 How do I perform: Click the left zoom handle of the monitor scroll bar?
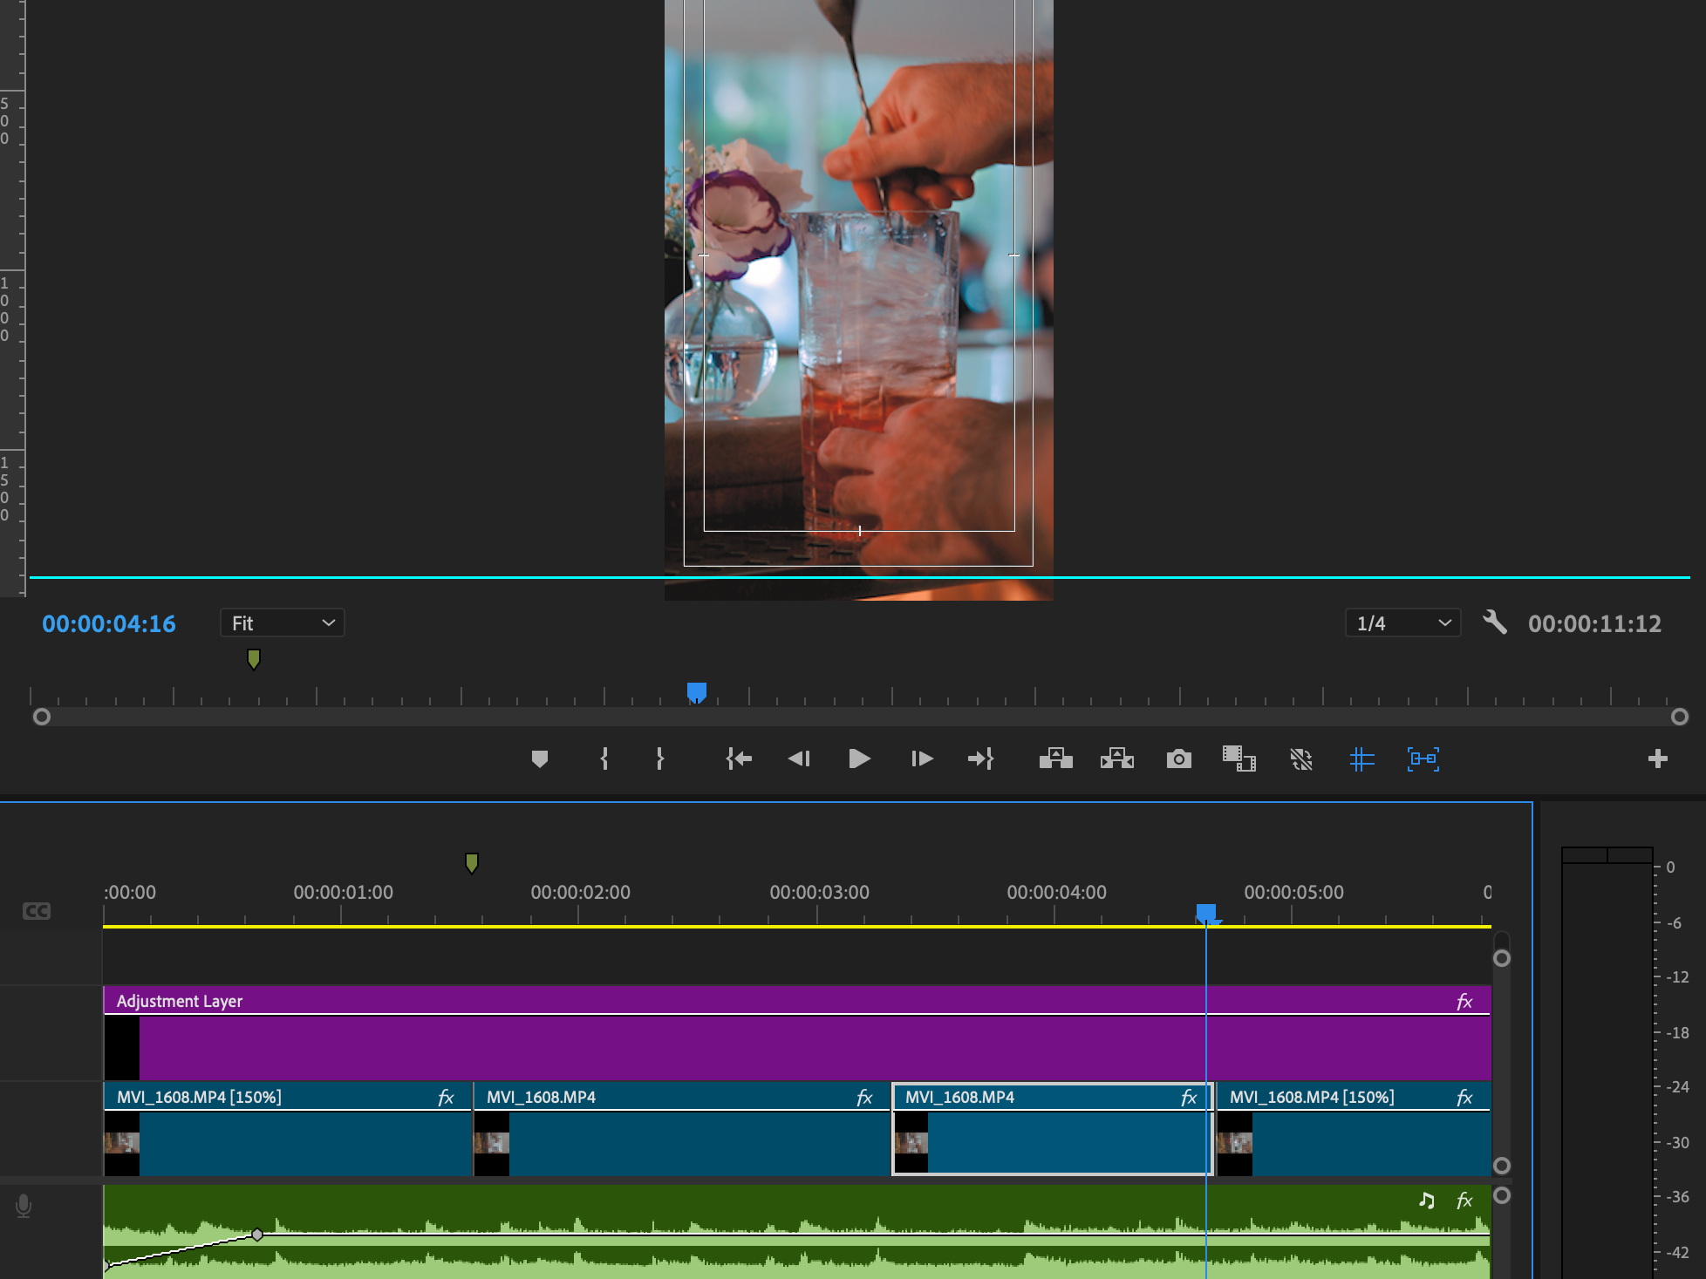pyautogui.click(x=42, y=717)
